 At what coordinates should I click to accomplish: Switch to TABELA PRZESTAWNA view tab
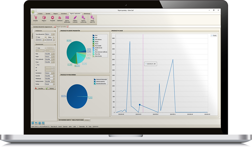click(78, 120)
